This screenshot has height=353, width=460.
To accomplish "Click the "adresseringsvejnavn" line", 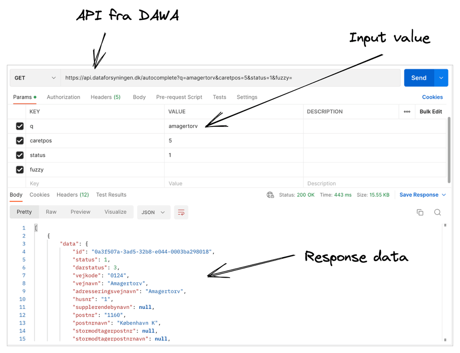I will [x=129, y=291].
